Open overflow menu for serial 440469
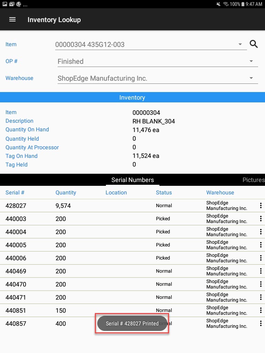This screenshot has height=353, width=265. click(x=261, y=271)
